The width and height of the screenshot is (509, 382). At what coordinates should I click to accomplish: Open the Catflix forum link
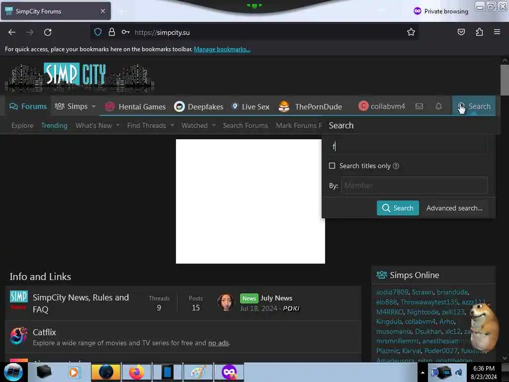44,332
